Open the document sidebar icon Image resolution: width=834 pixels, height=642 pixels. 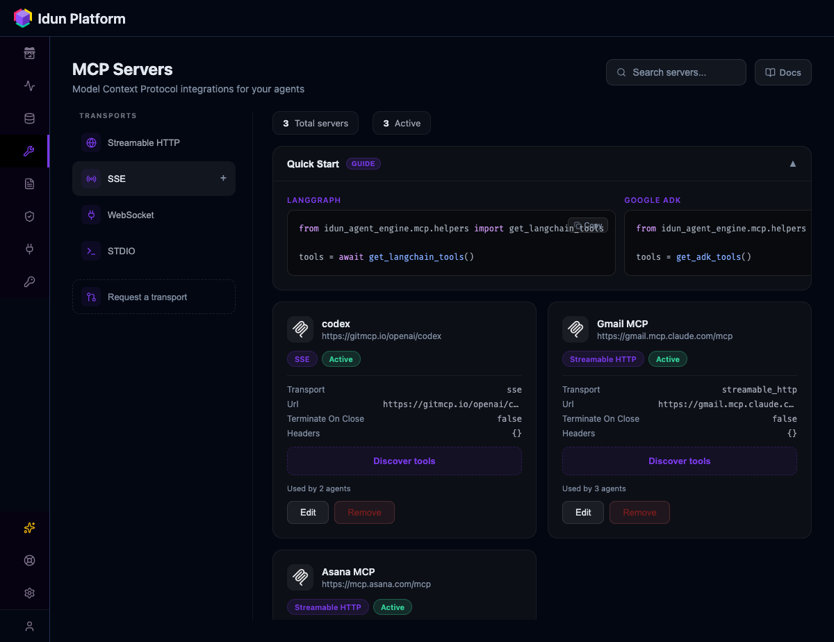(x=29, y=183)
